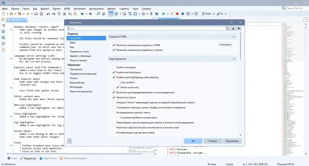Viewport: 309px width, 166px height.
Task: Toggle 'Включить смешанную подсветку в строках' checkbox
Action: point(114,50)
